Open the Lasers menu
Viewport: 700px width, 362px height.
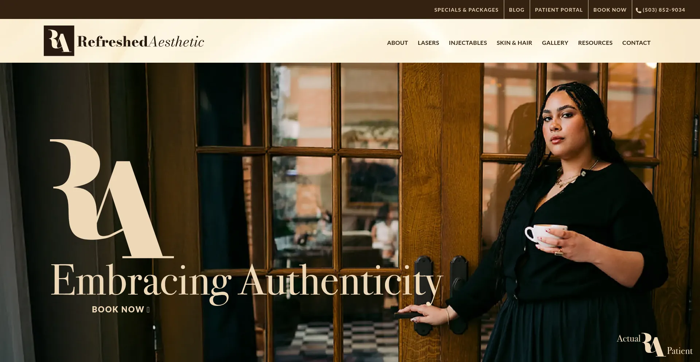tap(428, 43)
